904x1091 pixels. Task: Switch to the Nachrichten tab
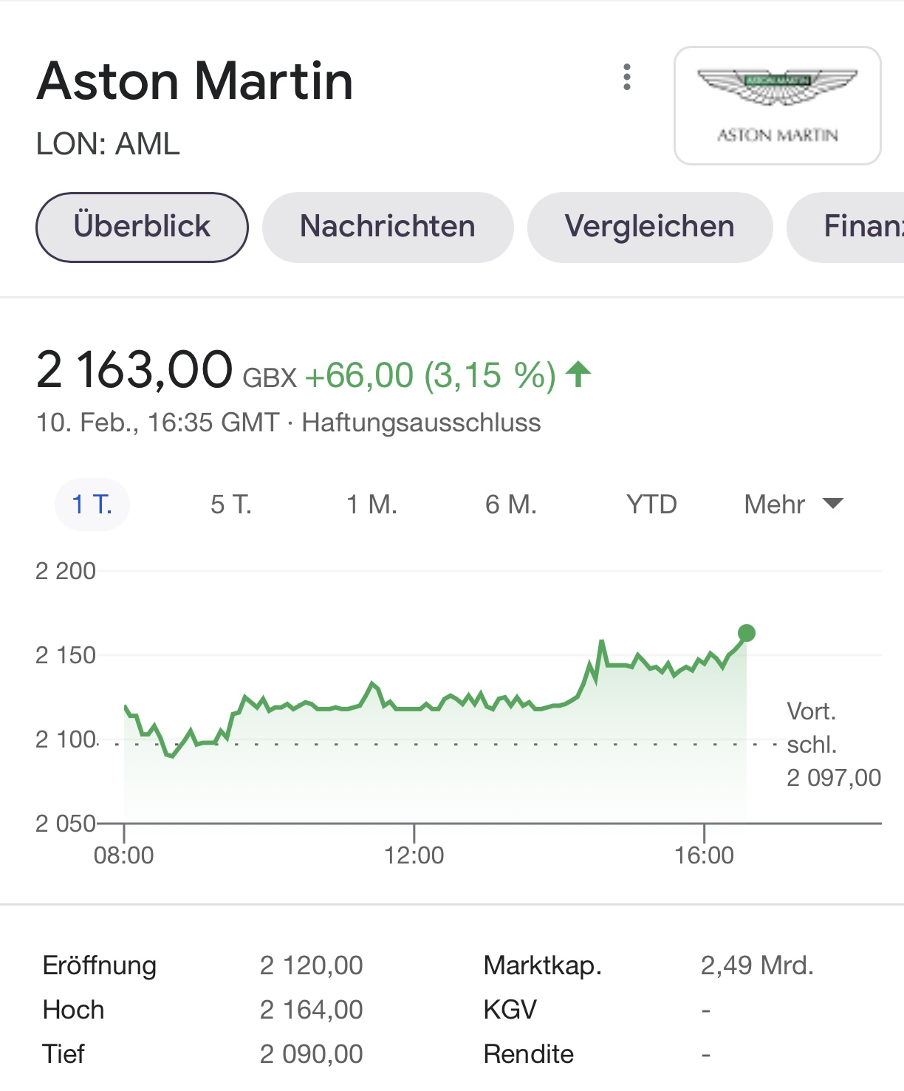[x=388, y=227]
